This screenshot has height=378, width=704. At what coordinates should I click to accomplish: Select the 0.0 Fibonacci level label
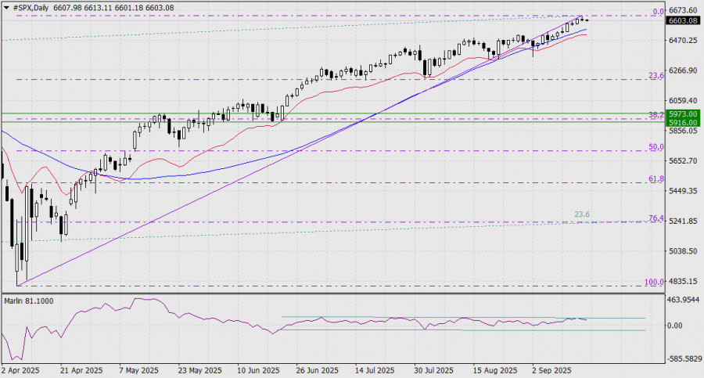657,12
